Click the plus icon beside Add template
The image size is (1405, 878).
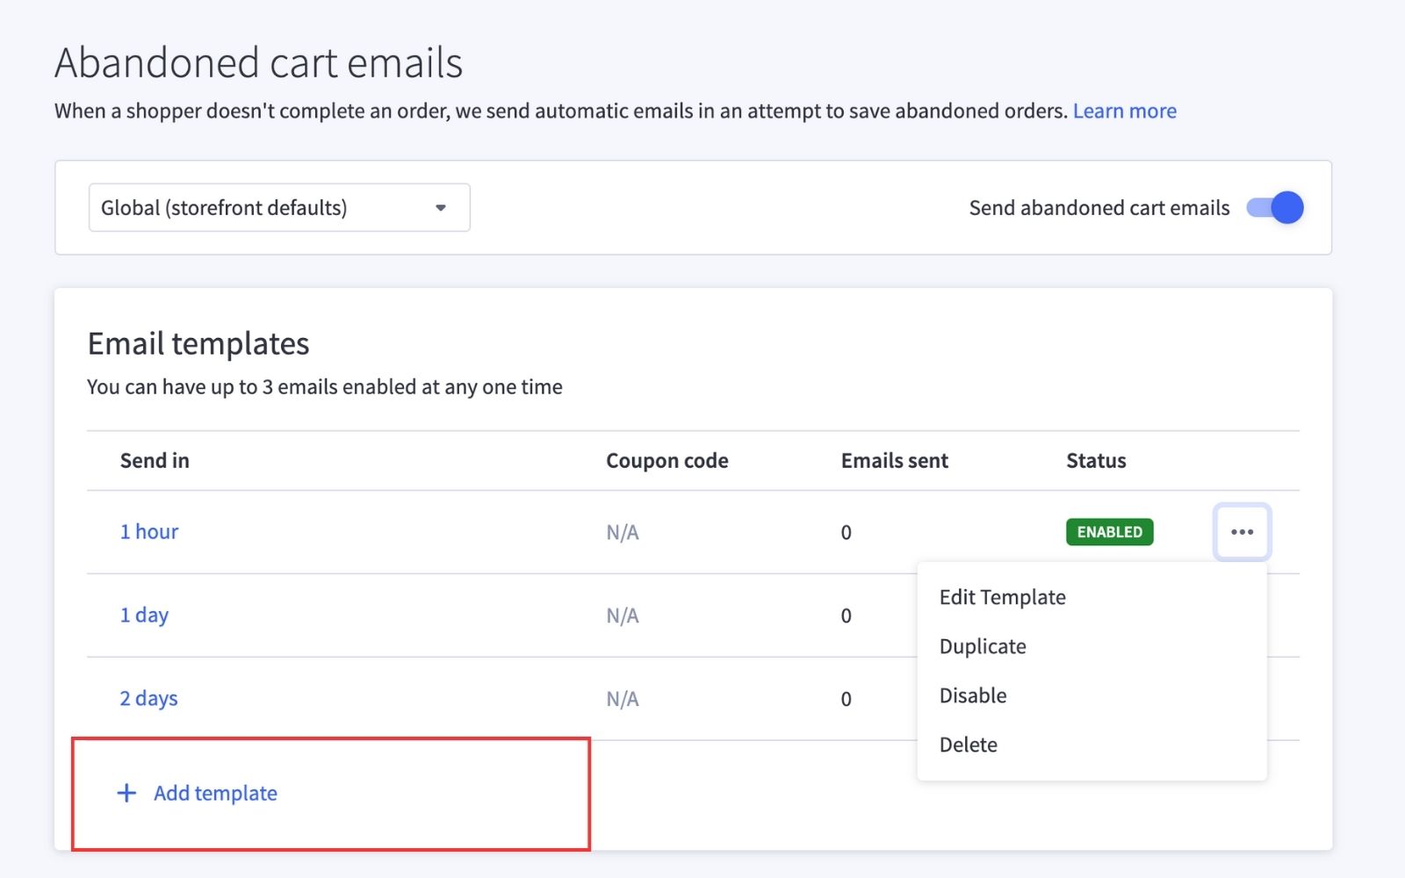tap(126, 793)
